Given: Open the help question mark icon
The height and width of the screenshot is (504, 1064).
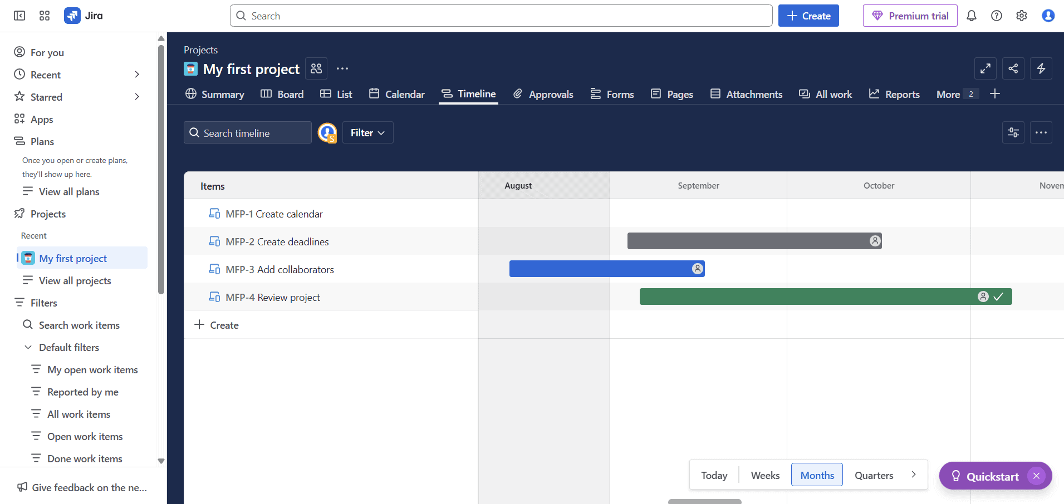Looking at the screenshot, I should click(997, 16).
